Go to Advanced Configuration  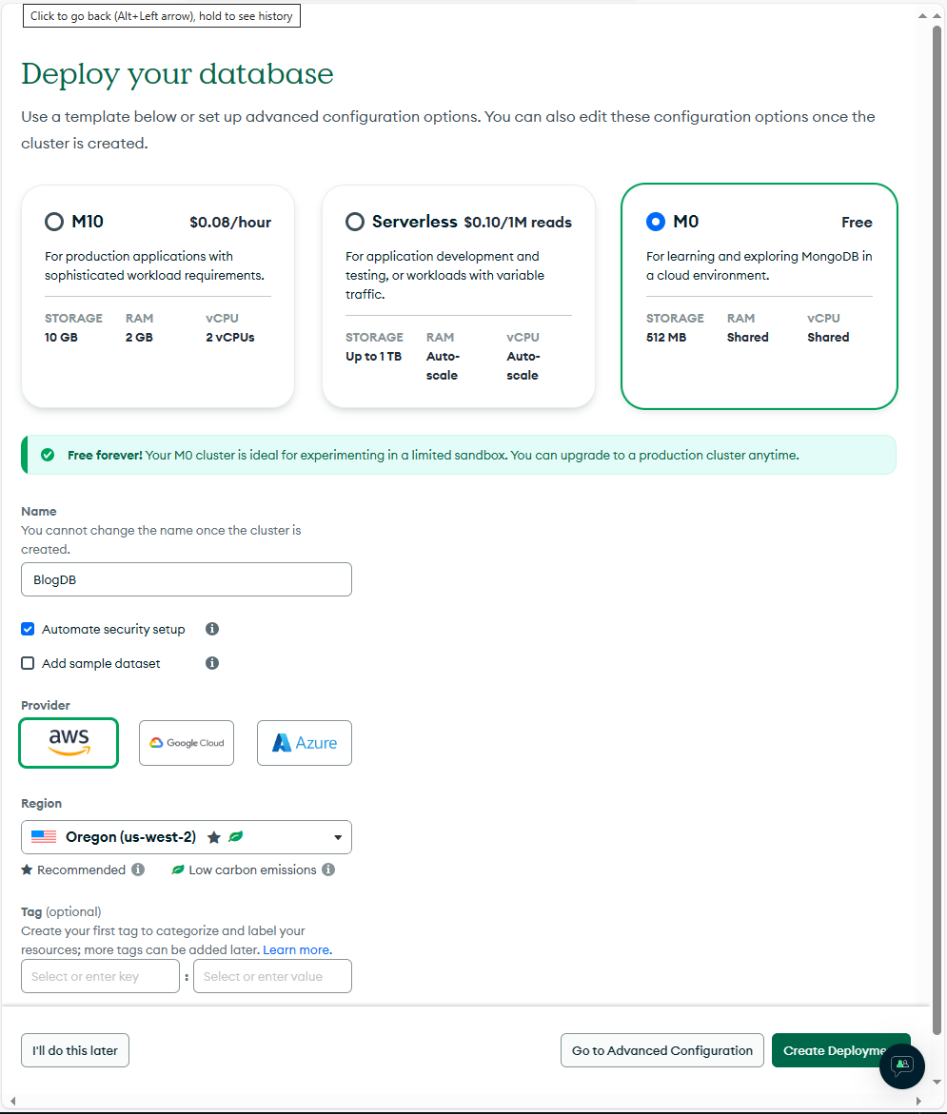[661, 1050]
